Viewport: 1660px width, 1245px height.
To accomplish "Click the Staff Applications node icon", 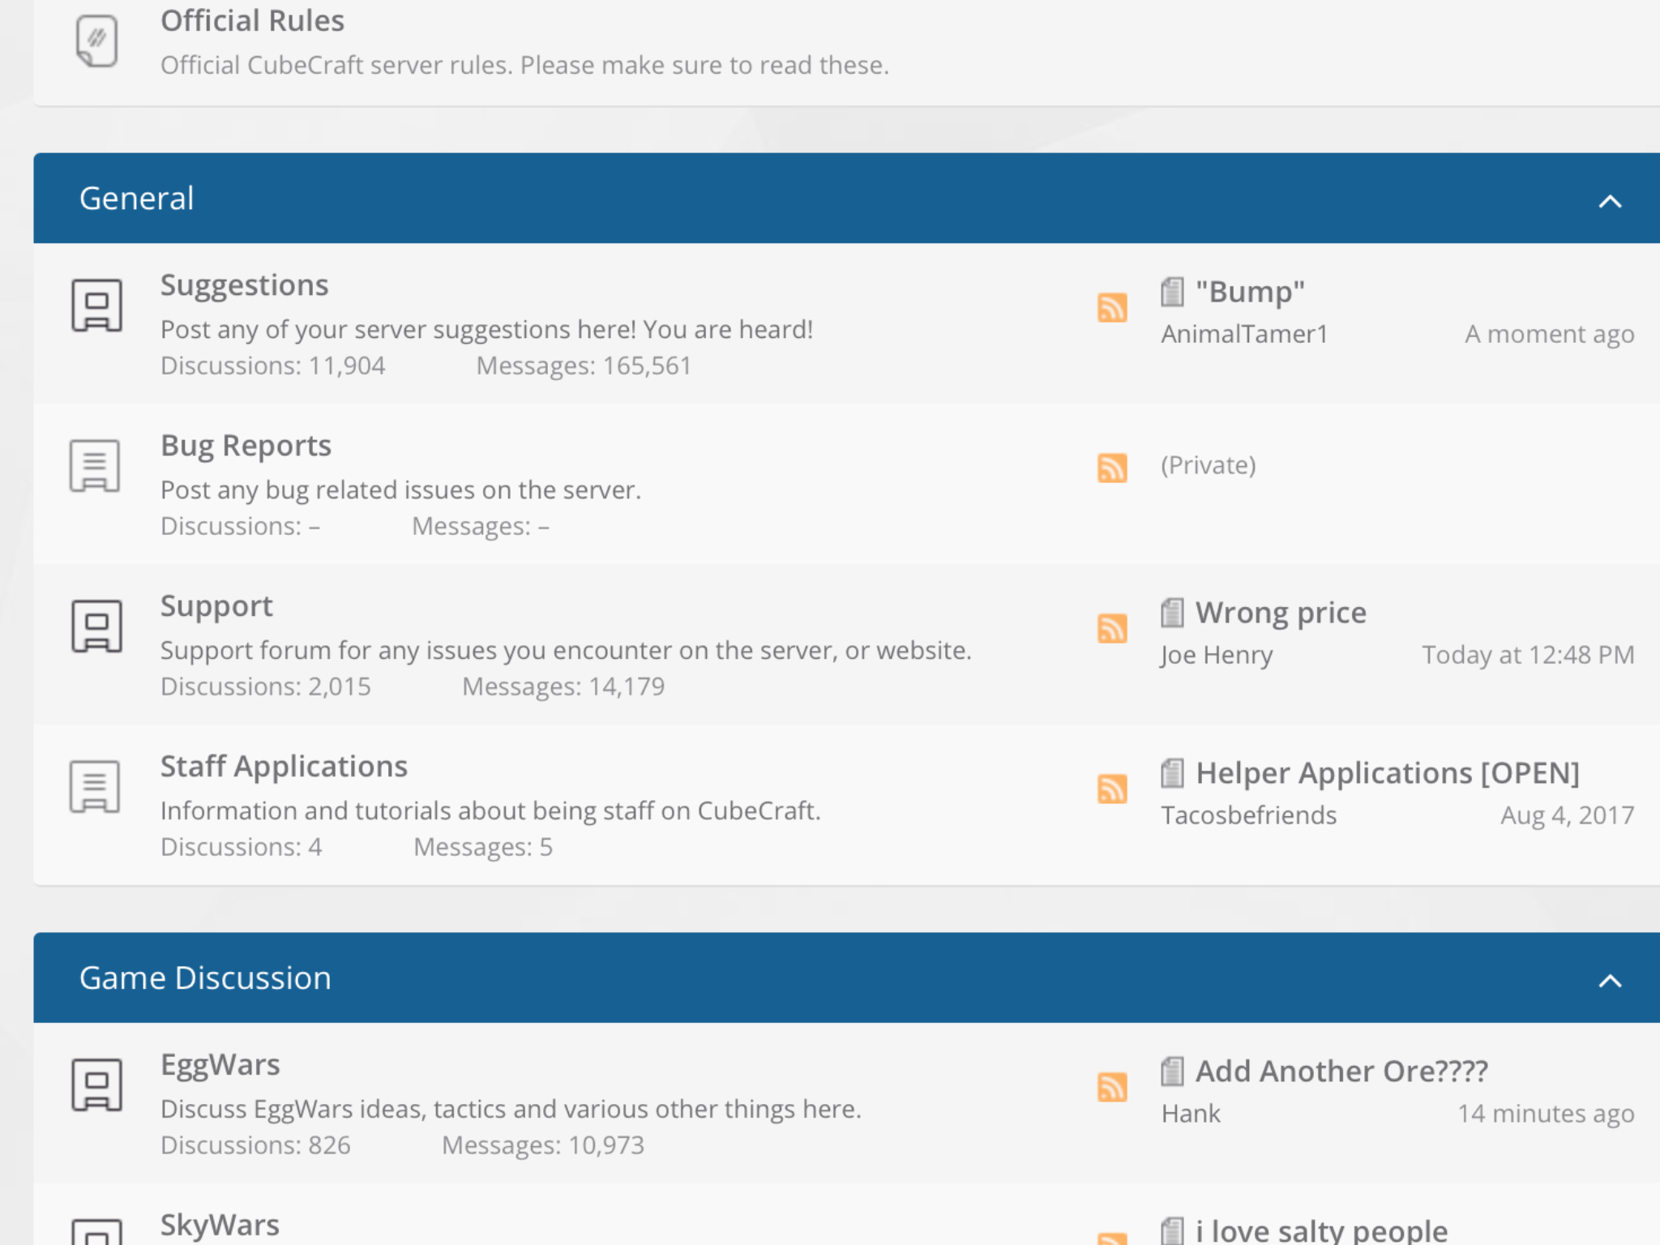I will (95, 787).
